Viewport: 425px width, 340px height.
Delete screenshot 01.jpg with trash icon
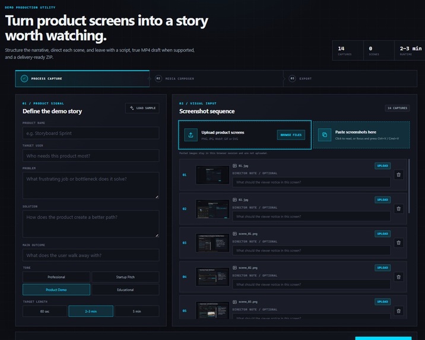pos(398,174)
